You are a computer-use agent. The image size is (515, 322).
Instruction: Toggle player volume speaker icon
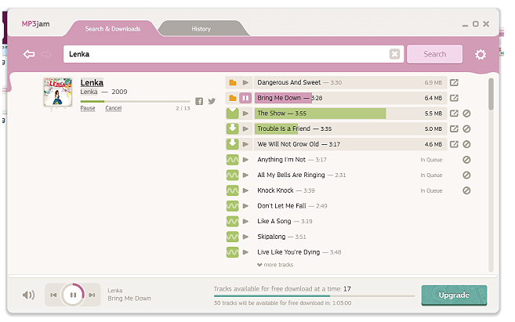tap(28, 295)
